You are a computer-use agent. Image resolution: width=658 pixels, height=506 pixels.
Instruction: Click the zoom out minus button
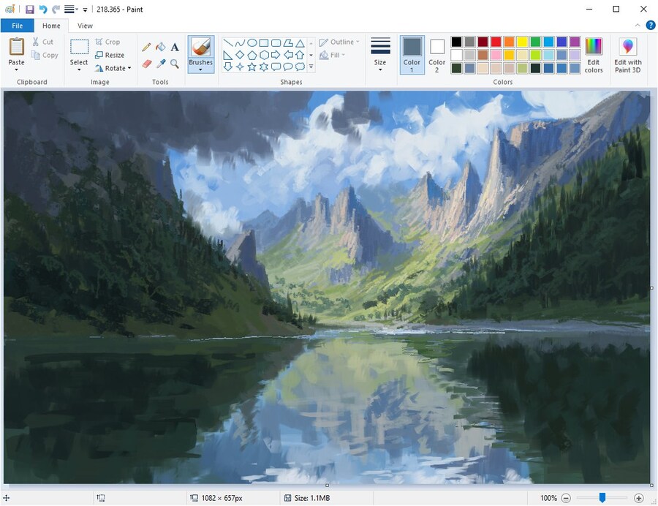[566, 498]
